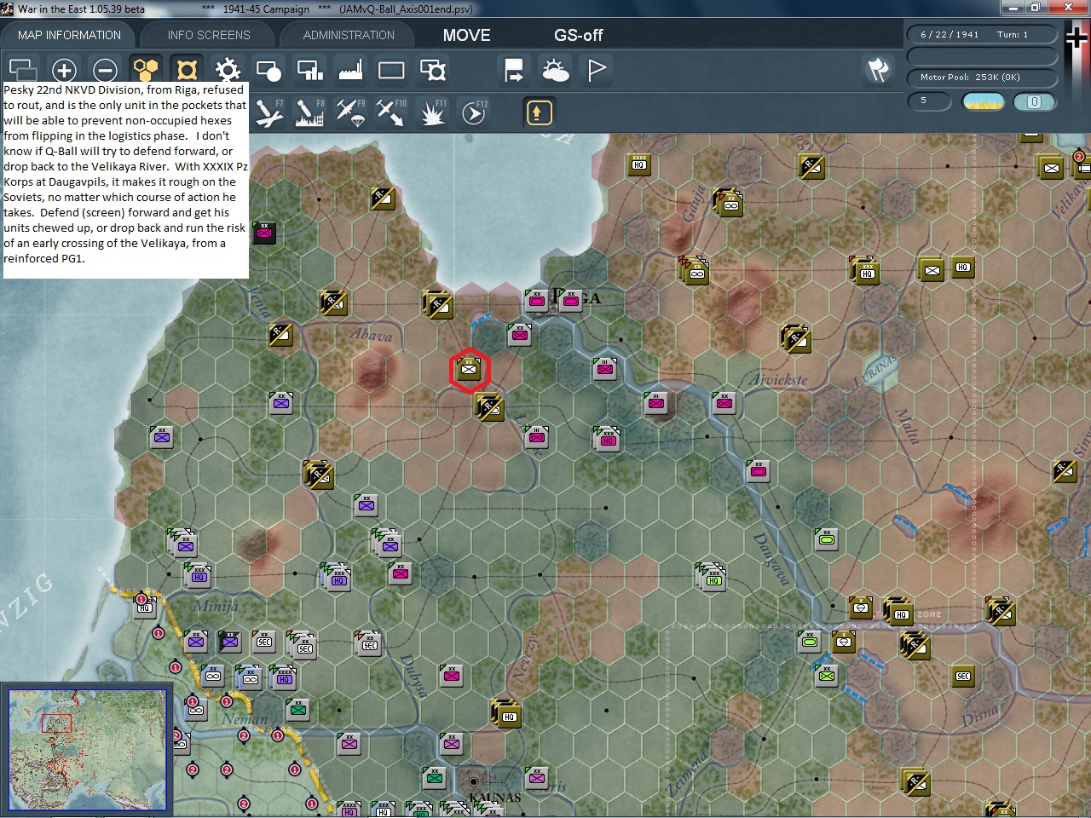This screenshot has width=1091, height=818.
Task: Click the Minija river label
Action: 216,606
